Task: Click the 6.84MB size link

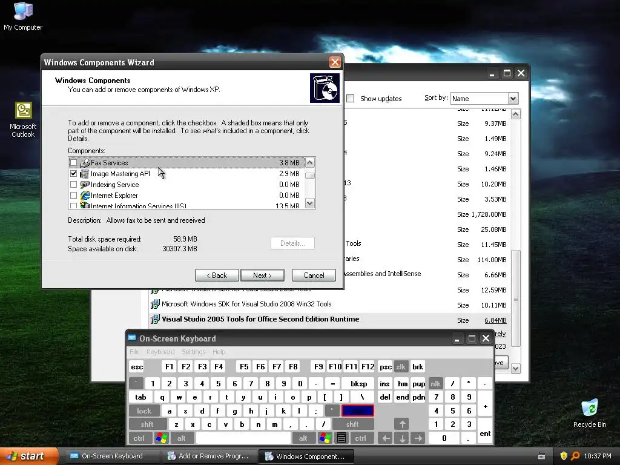Action: pyautogui.click(x=495, y=320)
